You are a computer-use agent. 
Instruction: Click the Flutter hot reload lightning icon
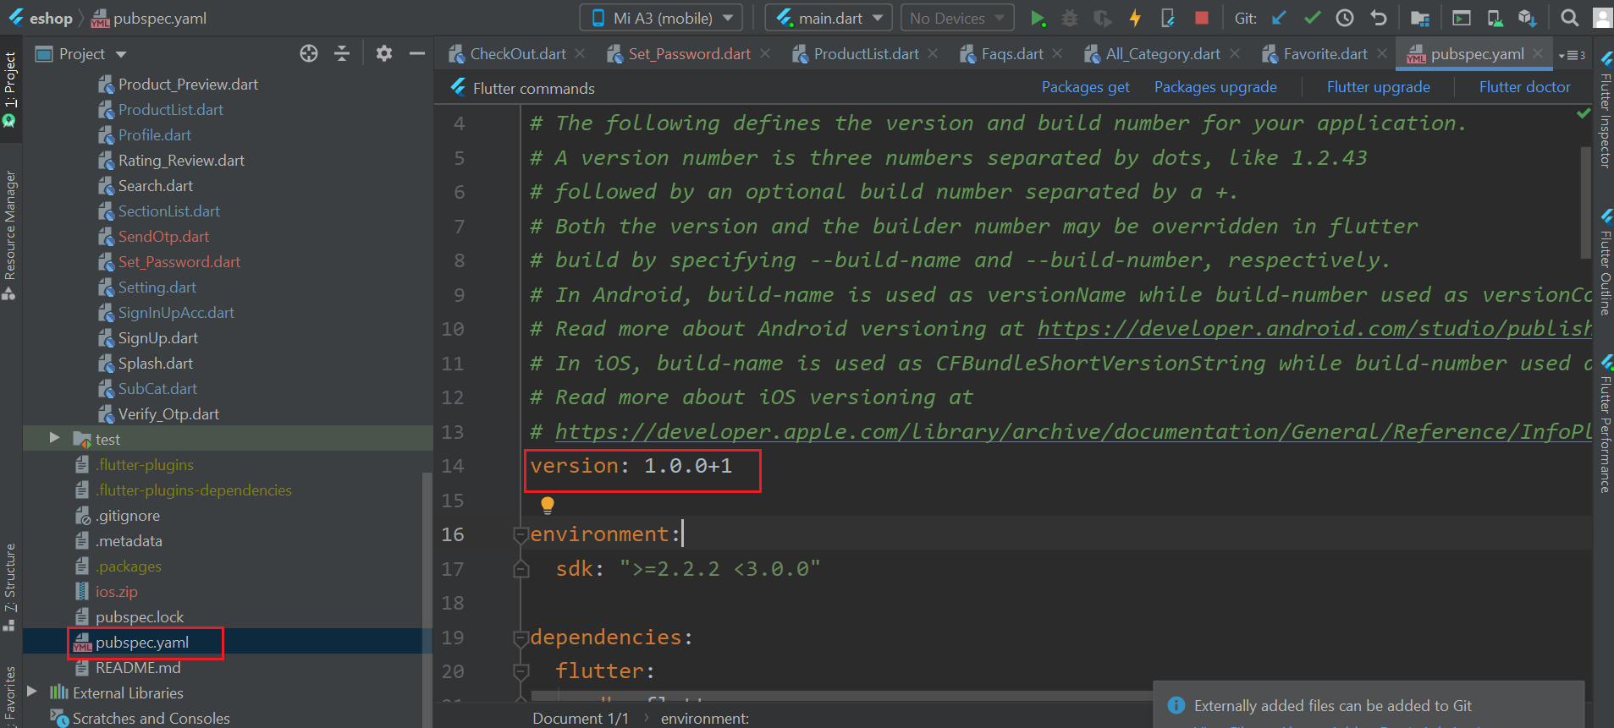1135,18
